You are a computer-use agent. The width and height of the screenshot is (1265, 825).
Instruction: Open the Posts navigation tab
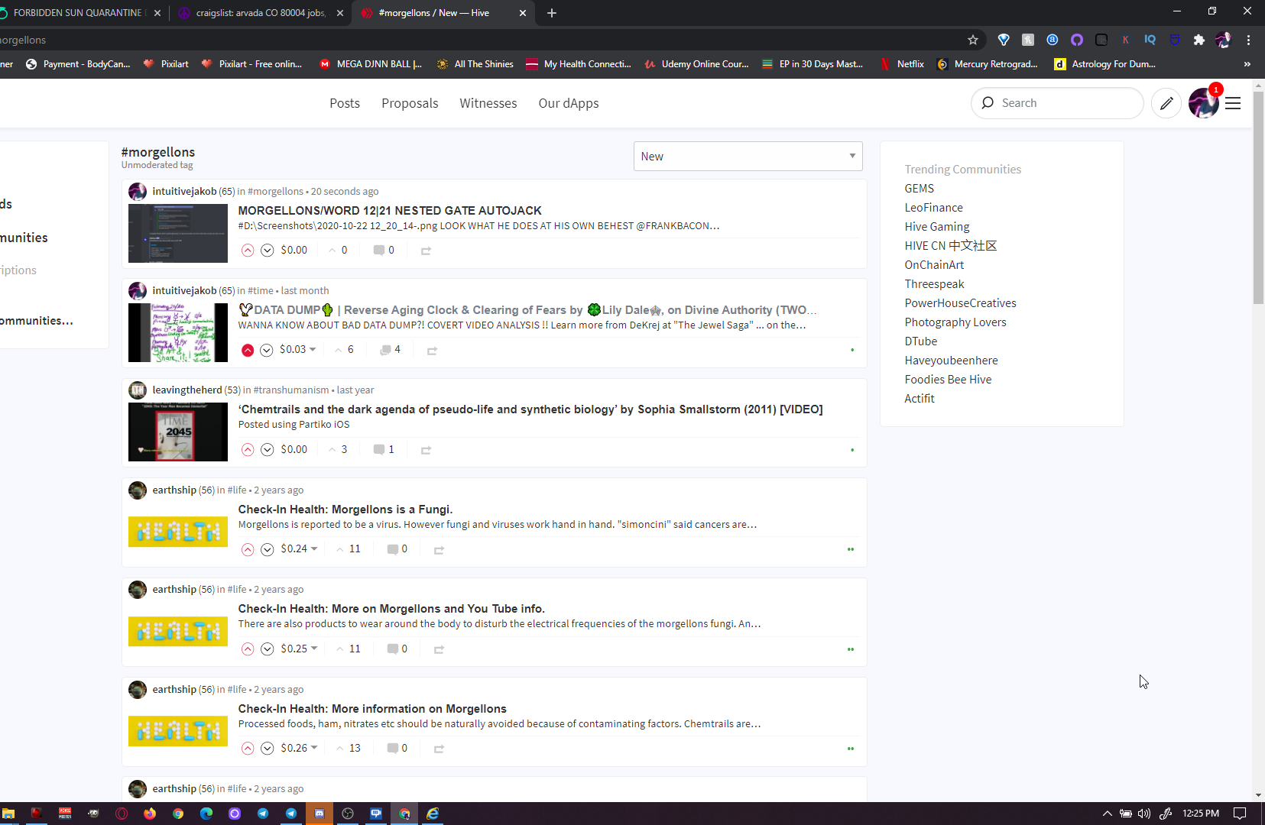(345, 103)
